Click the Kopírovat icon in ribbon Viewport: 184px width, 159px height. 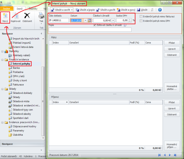click(16, 16)
